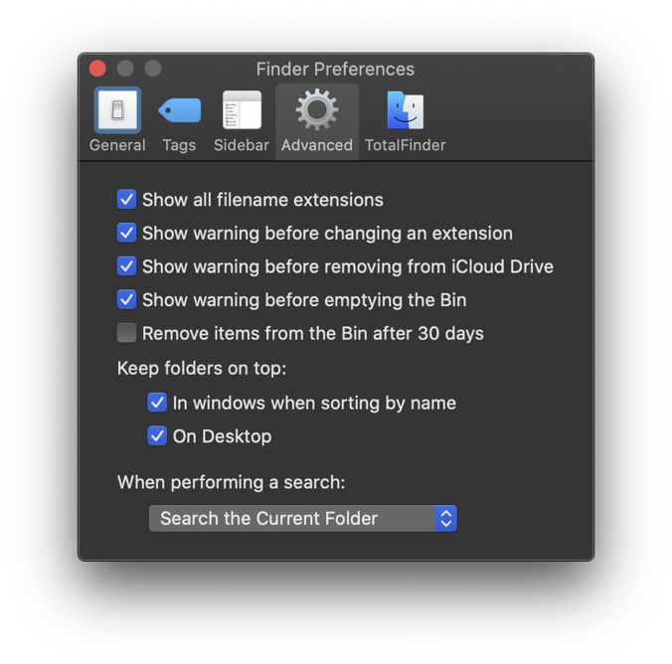Uncheck In windows when sorting by name

click(157, 403)
